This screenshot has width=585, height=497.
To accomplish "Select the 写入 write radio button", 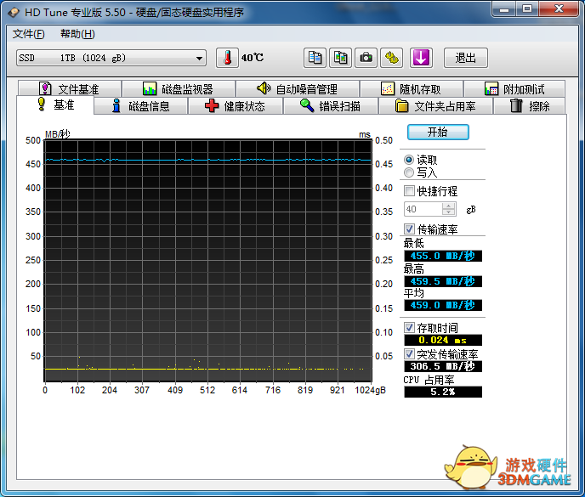I will [x=409, y=172].
